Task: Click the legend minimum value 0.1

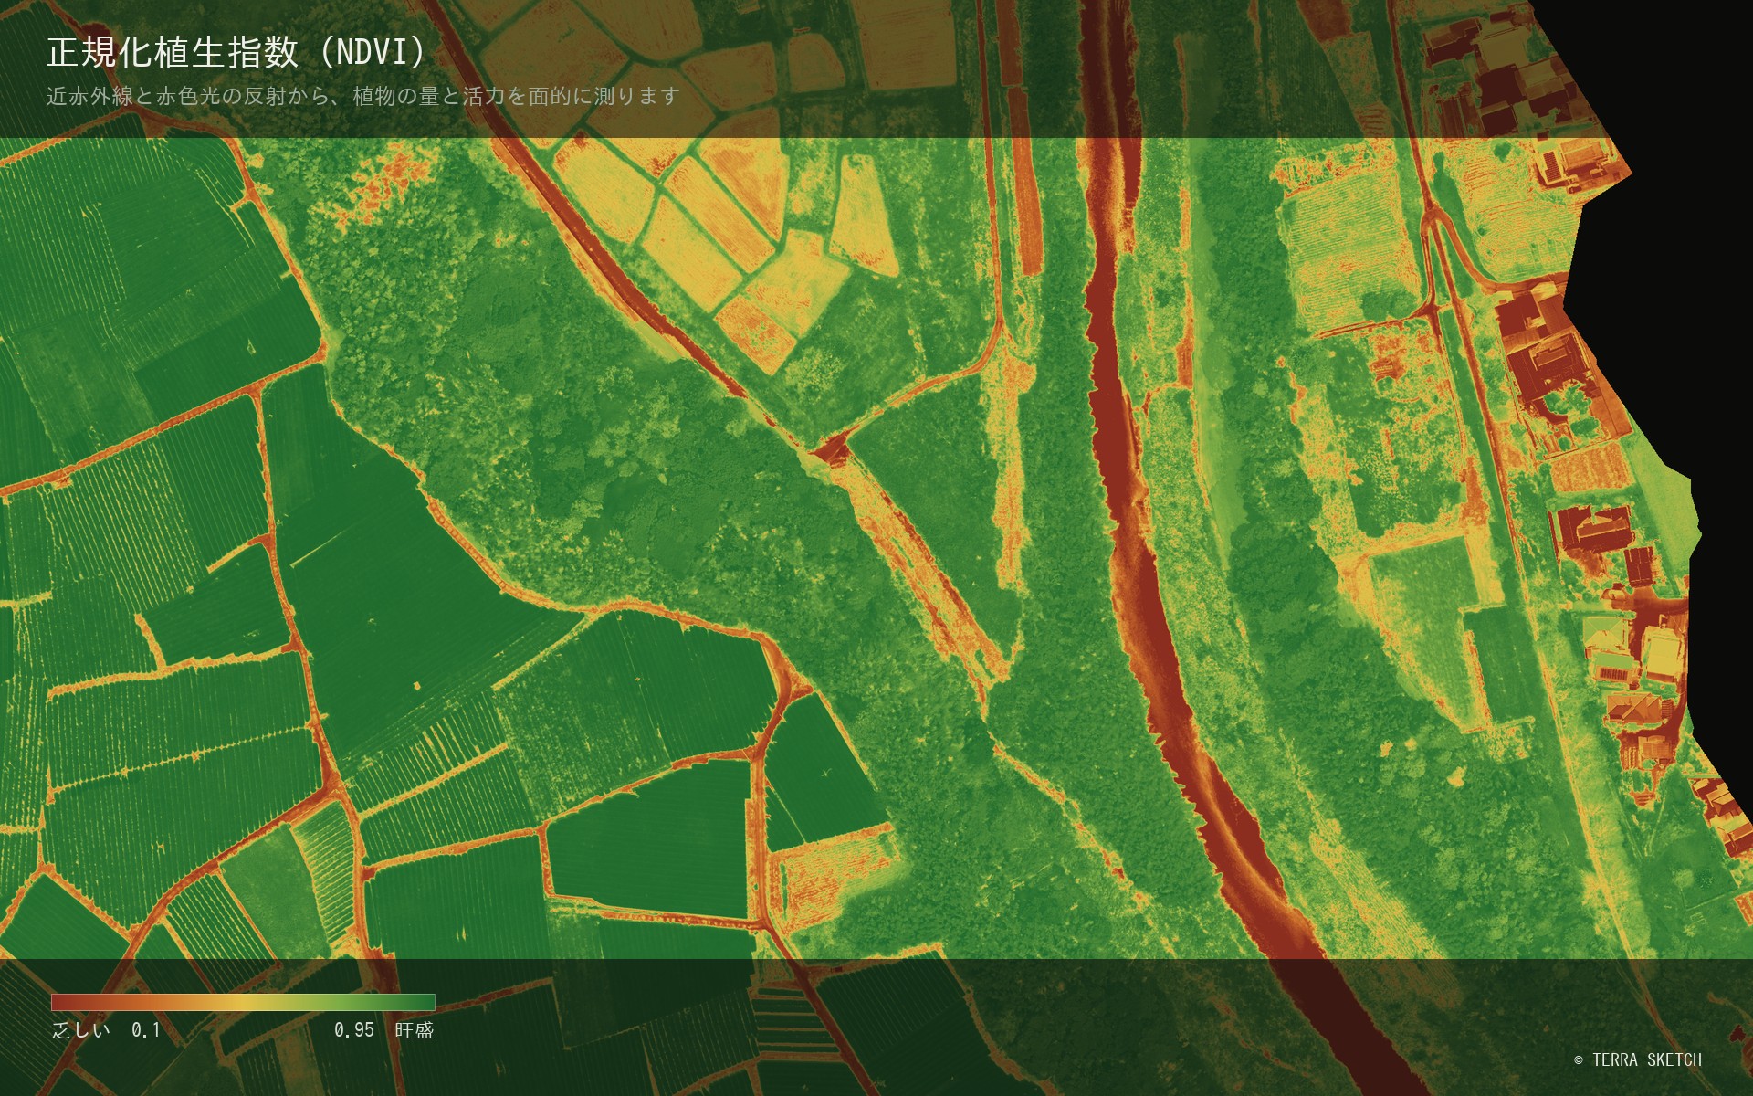Action: point(146,1030)
